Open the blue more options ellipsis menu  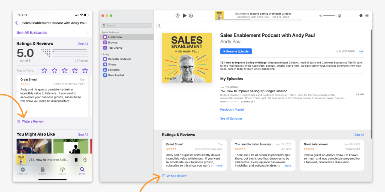(361, 51)
